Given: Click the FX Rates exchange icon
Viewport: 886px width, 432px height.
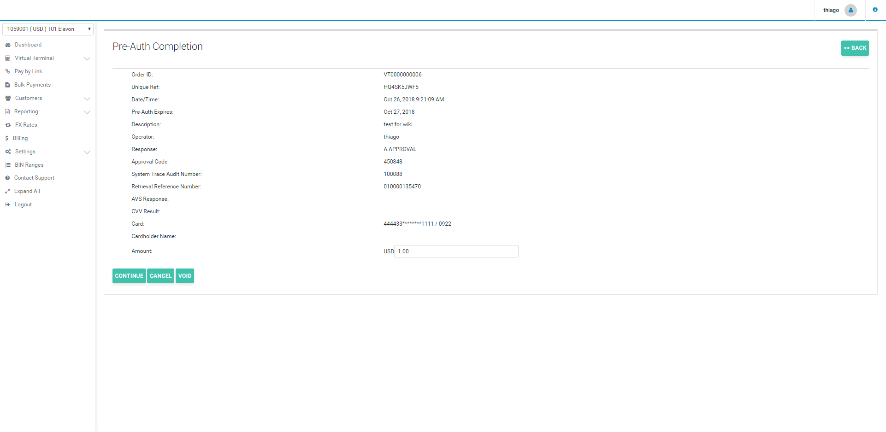Looking at the screenshot, I should point(8,125).
